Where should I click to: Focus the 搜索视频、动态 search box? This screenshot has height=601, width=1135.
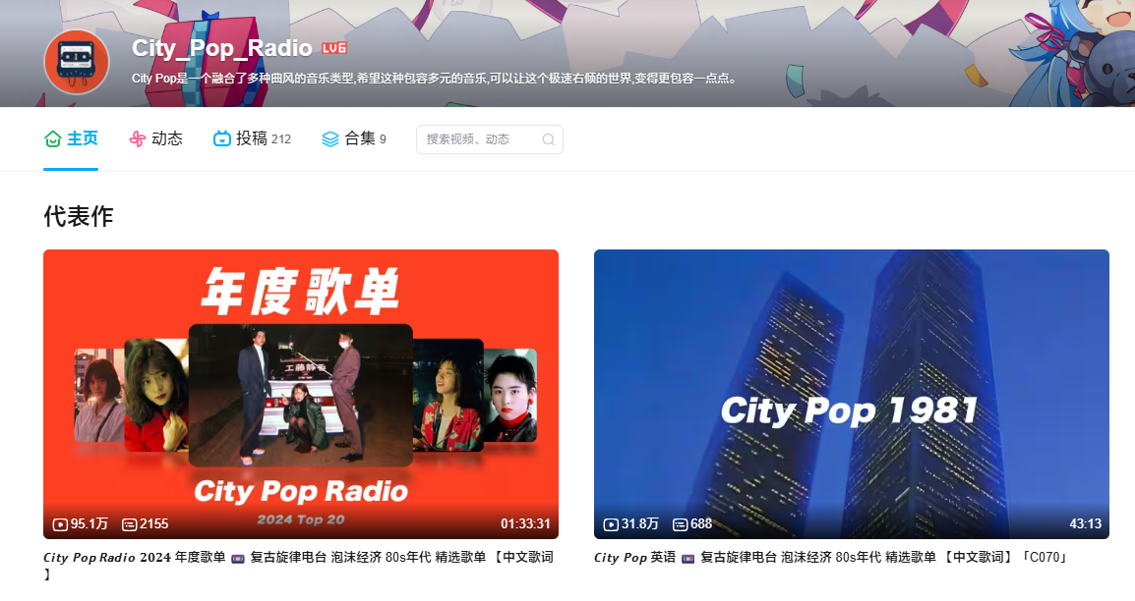click(480, 139)
